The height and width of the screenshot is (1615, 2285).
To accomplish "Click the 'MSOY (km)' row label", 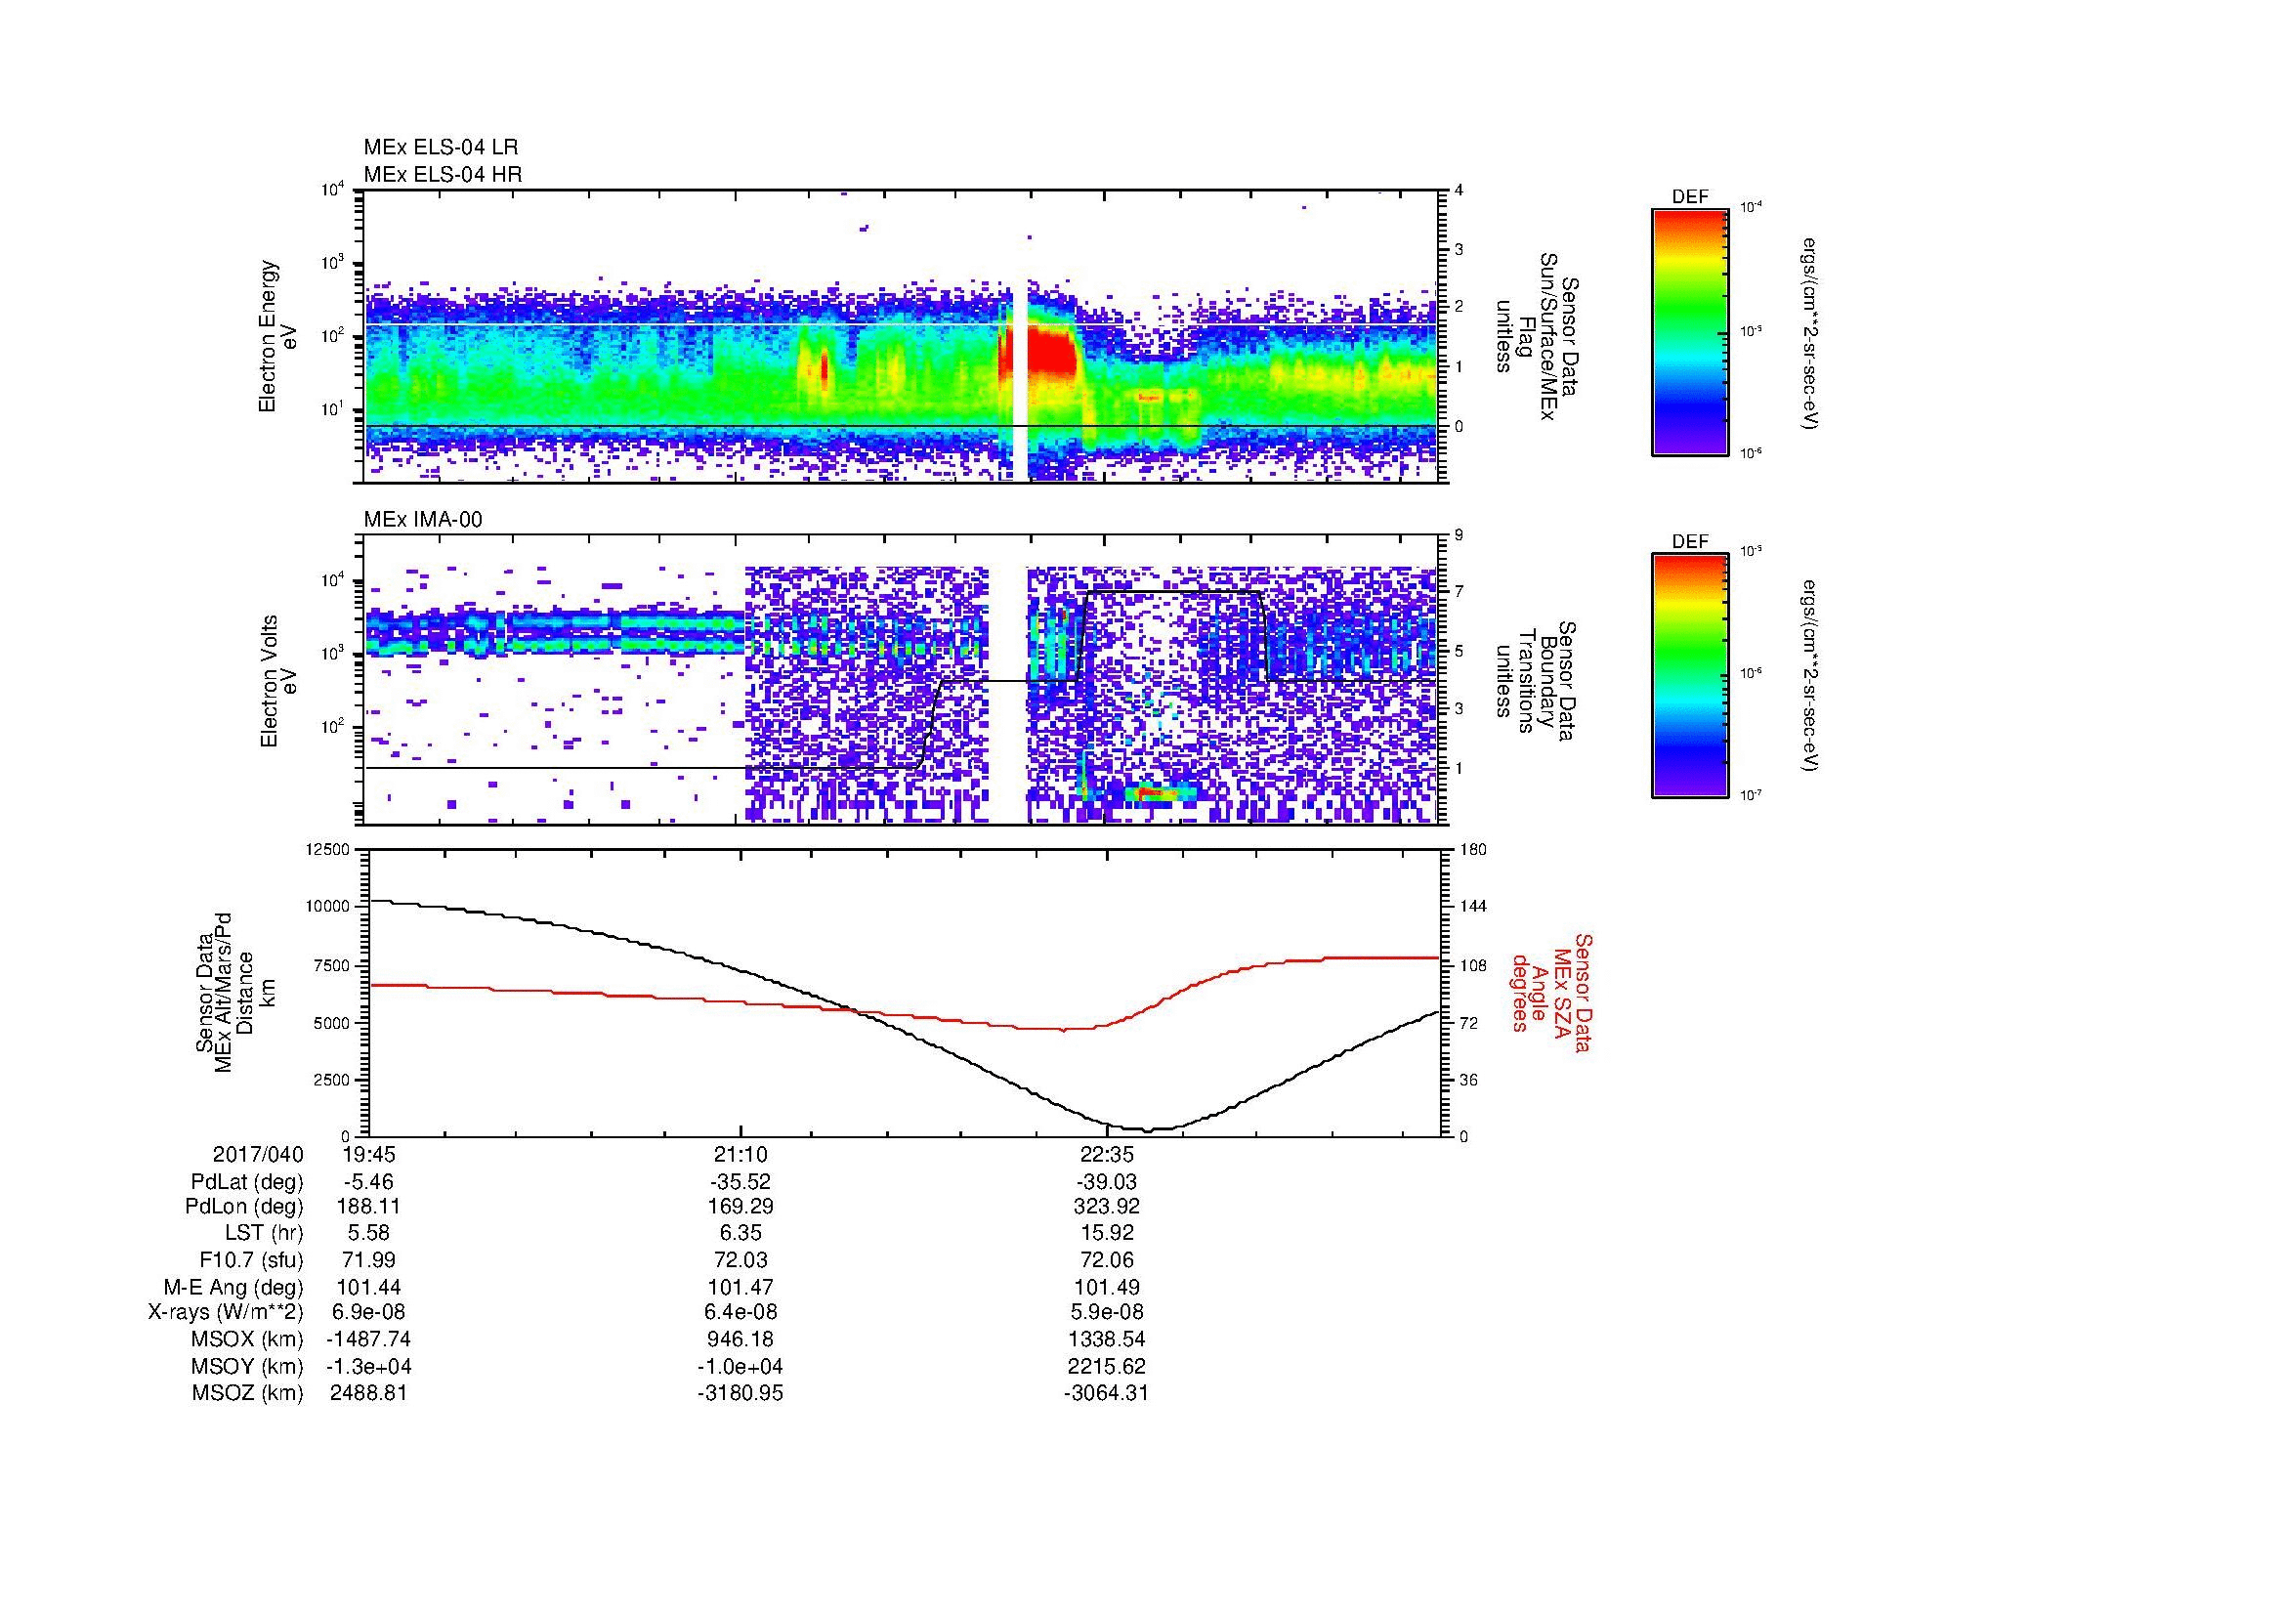I will point(248,1366).
